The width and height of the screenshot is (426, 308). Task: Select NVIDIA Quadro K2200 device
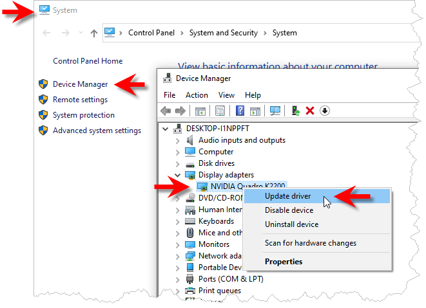click(x=247, y=186)
